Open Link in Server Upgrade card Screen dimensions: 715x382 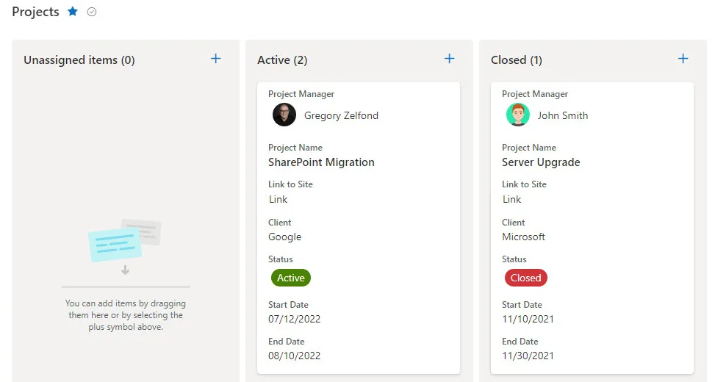point(511,199)
